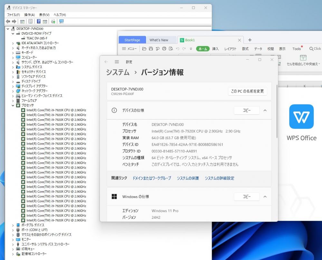The width and height of the screenshot is (322, 260).
Task: Click the Print icon in WPS toolbar
Action: [164, 49]
